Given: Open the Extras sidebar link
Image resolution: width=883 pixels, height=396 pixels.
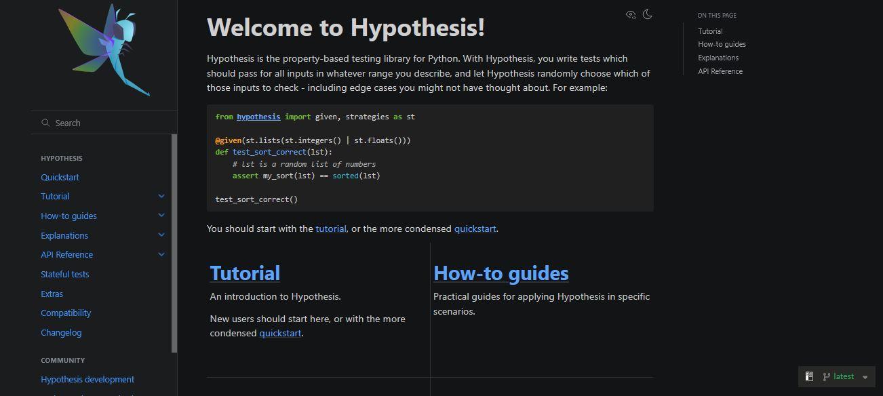Looking at the screenshot, I should [x=52, y=294].
